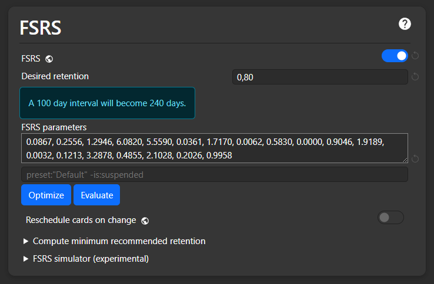Click the globe icon beside the FSRS label
This screenshot has width=434, height=284.
(x=50, y=59)
